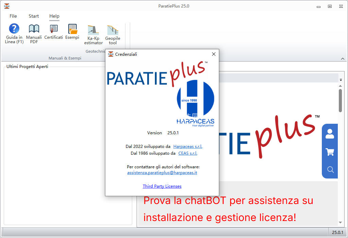Select the Help ribbon tab

pyautogui.click(x=54, y=16)
